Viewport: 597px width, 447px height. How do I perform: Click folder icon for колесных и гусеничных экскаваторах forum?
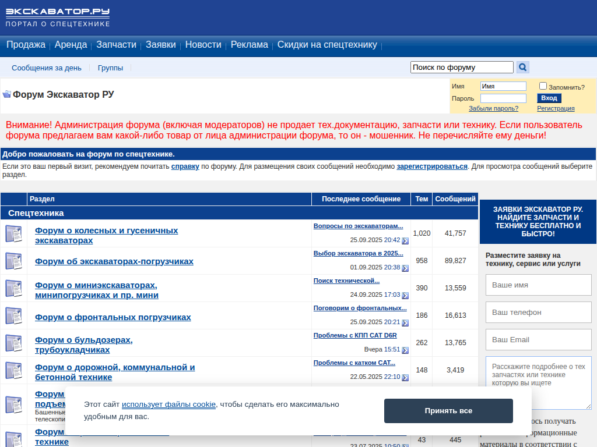[x=13, y=233]
